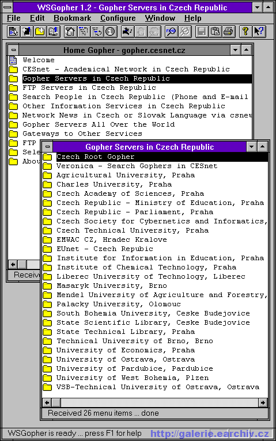Image resolution: width=276 pixels, height=441 pixels.
Task: Click the single hand stop icon
Action: pos(141,32)
